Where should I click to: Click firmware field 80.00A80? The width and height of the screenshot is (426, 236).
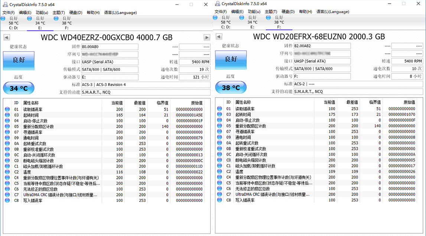coord(110,47)
